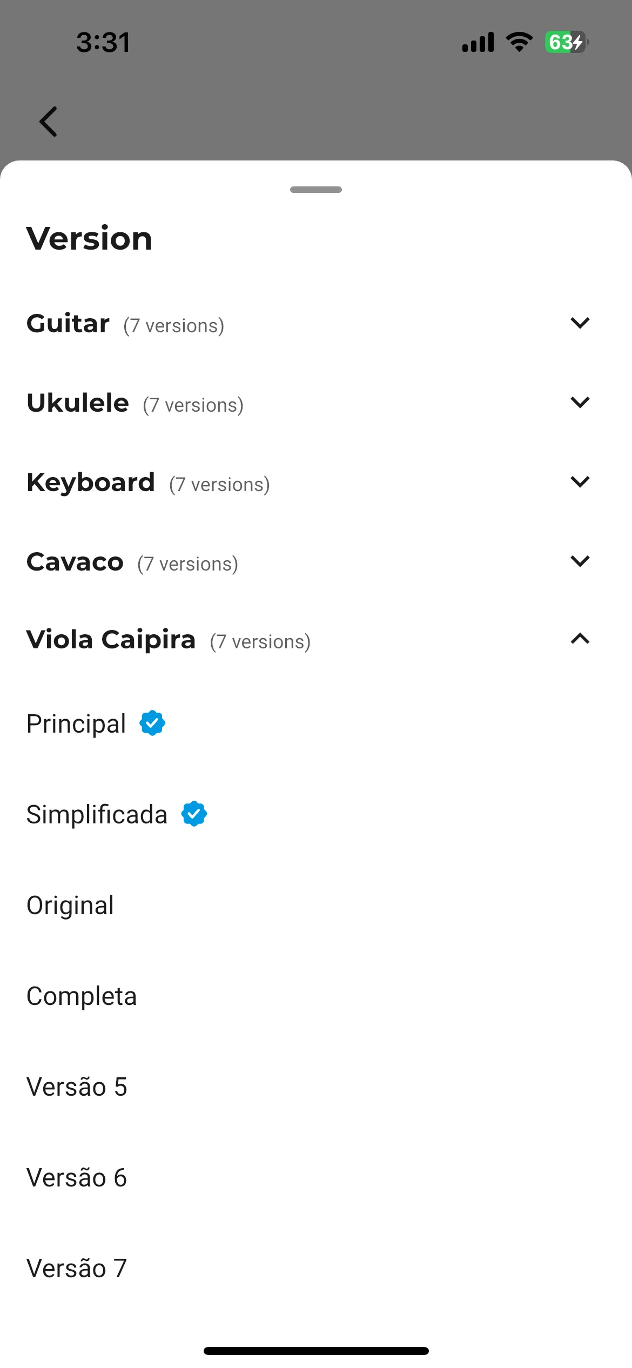Select the Simplificada version
The image size is (632, 1368).
316,814
